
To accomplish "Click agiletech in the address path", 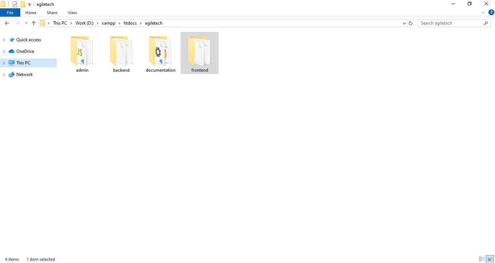I will pos(154,23).
